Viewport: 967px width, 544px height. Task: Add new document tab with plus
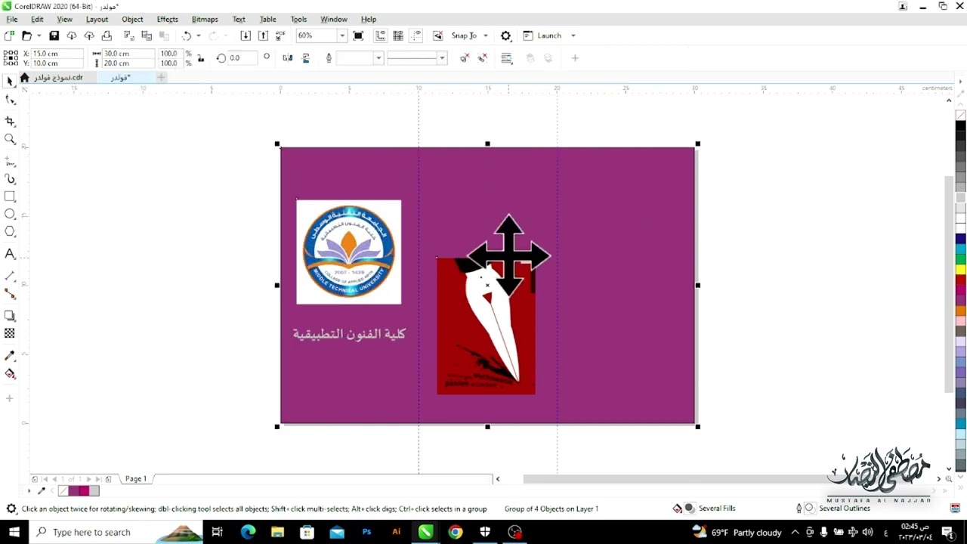161,77
